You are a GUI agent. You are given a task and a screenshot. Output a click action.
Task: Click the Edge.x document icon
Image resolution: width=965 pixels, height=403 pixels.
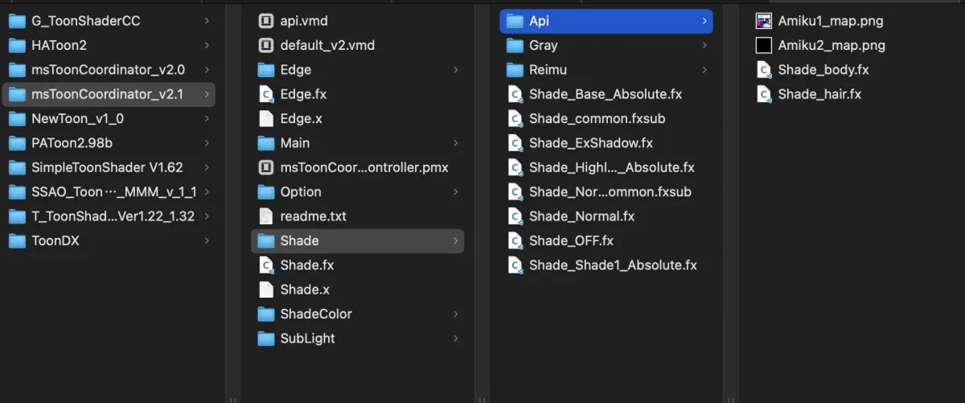click(266, 119)
